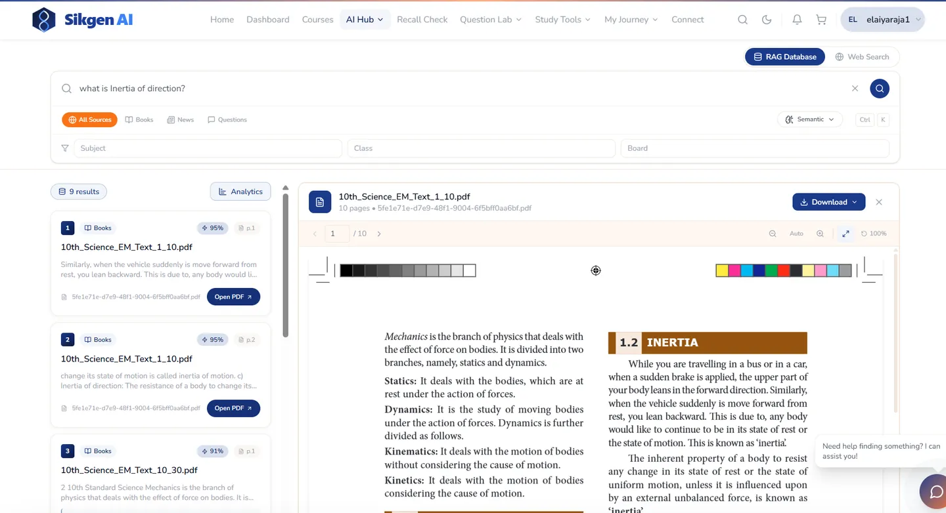Expand PDF to fullscreen
Image resolution: width=946 pixels, height=513 pixels.
(x=845, y=234)
